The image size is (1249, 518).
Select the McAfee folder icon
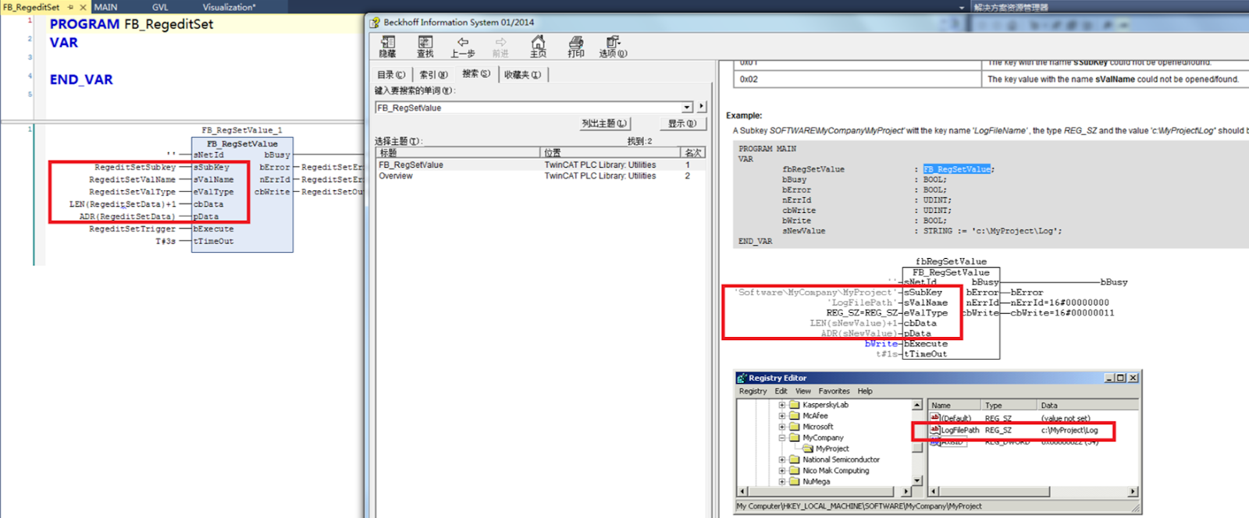point(795,416)
